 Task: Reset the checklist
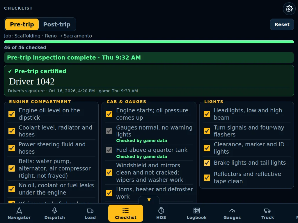[x=282, y=24]
